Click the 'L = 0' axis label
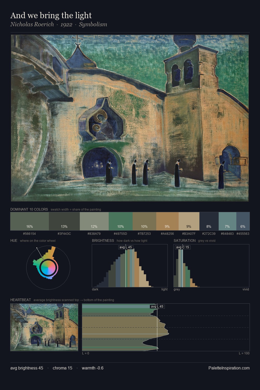This screenshot has height=390, width=260. 86,353
